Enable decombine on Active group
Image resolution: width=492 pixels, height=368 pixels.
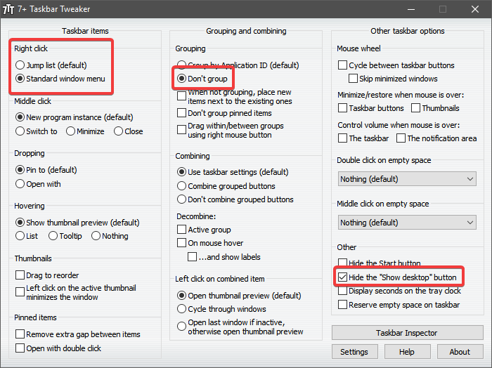coord(182,230)
